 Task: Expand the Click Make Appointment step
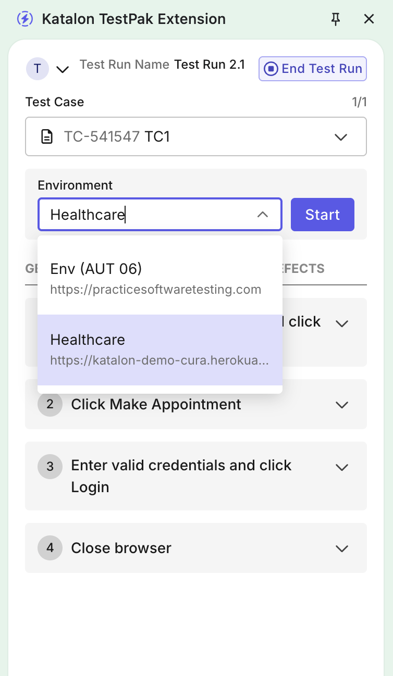pyautogui.click(x=342, y=405)
